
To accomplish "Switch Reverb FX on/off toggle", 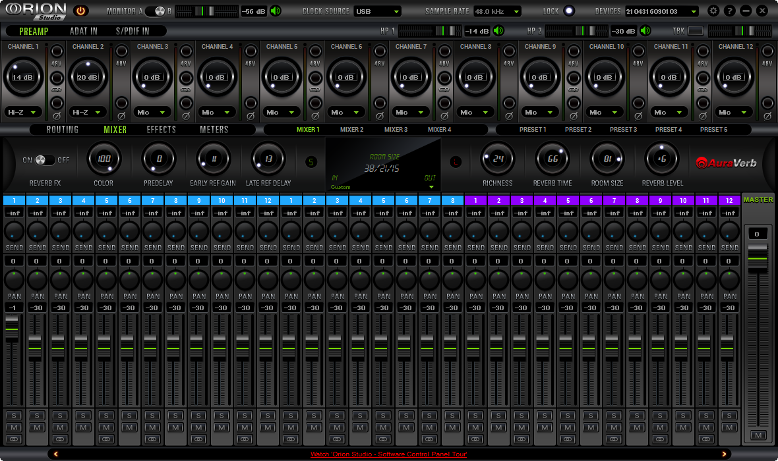I will [45, 160].
